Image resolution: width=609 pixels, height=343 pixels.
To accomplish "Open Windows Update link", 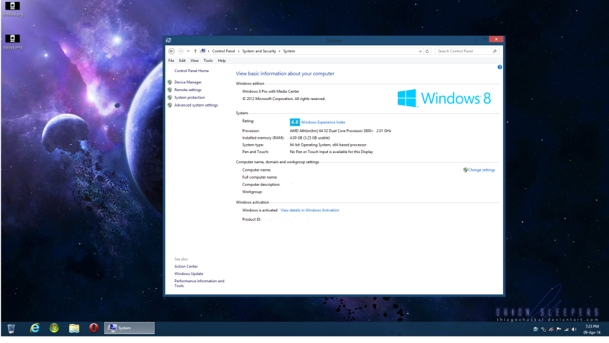I will click(x=189, y=274).
